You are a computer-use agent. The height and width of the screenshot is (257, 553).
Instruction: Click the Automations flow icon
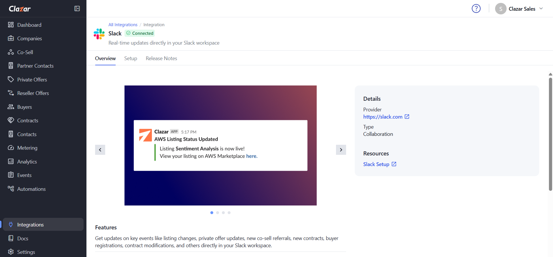point(11,189)
